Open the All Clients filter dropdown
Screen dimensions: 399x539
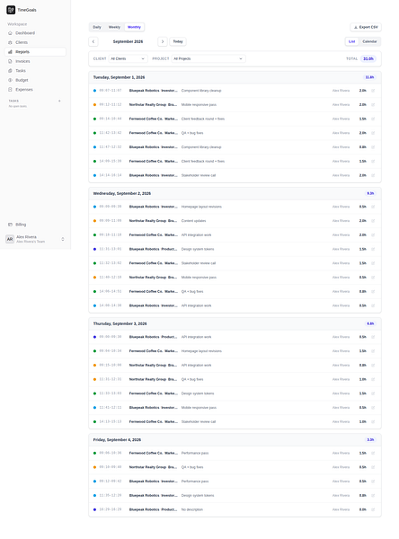(128, 58)
